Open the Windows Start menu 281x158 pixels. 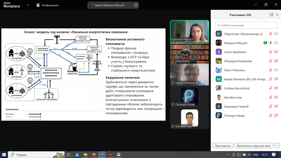tap(4, 155)
